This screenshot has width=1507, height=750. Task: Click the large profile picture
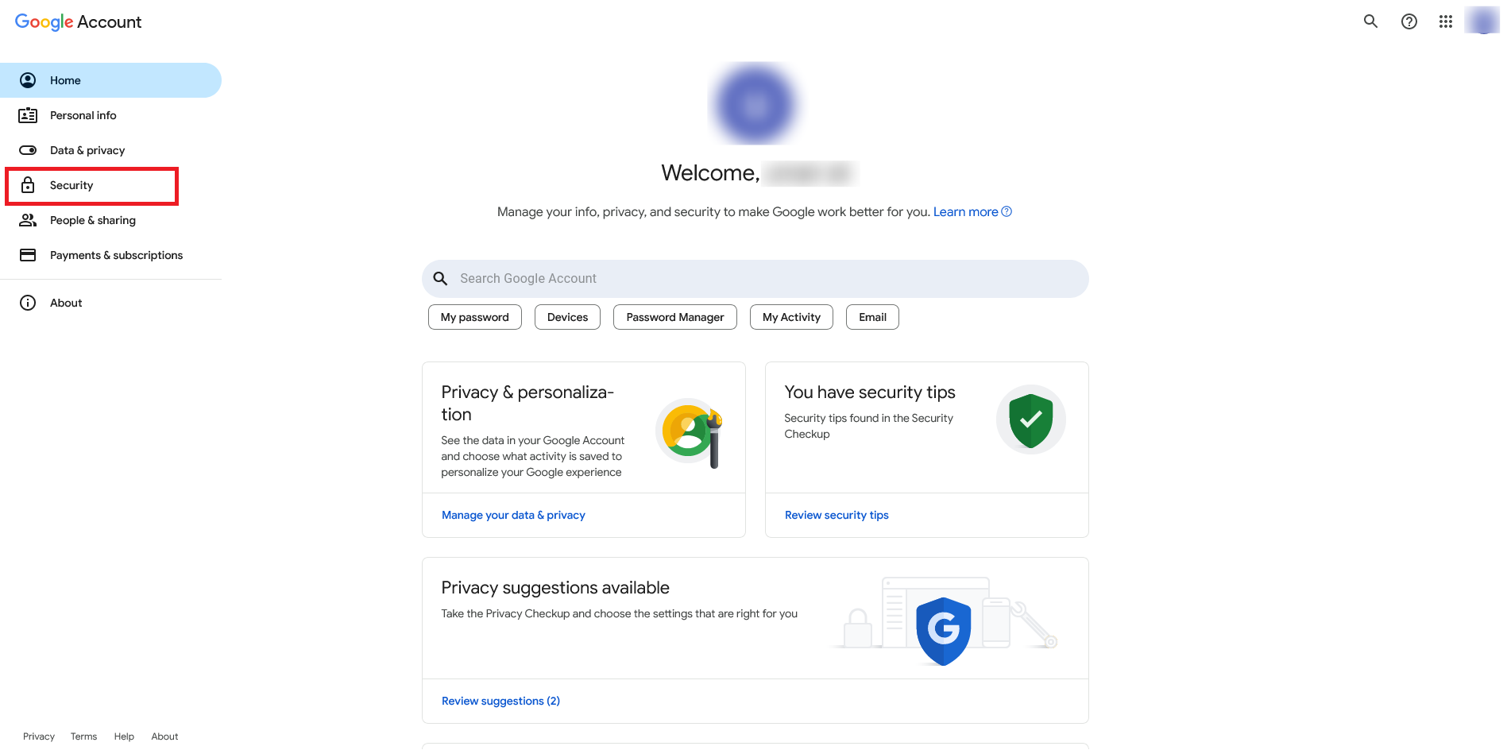pyautogui.click(x=755, y=104)
